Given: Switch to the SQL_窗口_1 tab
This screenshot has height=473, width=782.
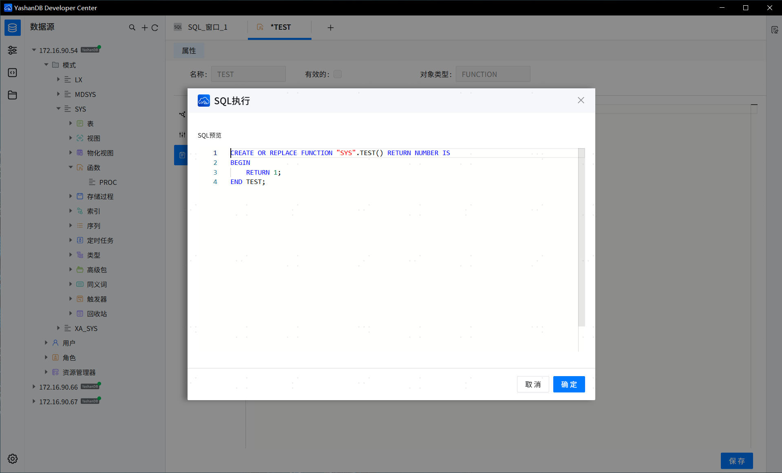Looking at the screenshot, I should [207, 27].
